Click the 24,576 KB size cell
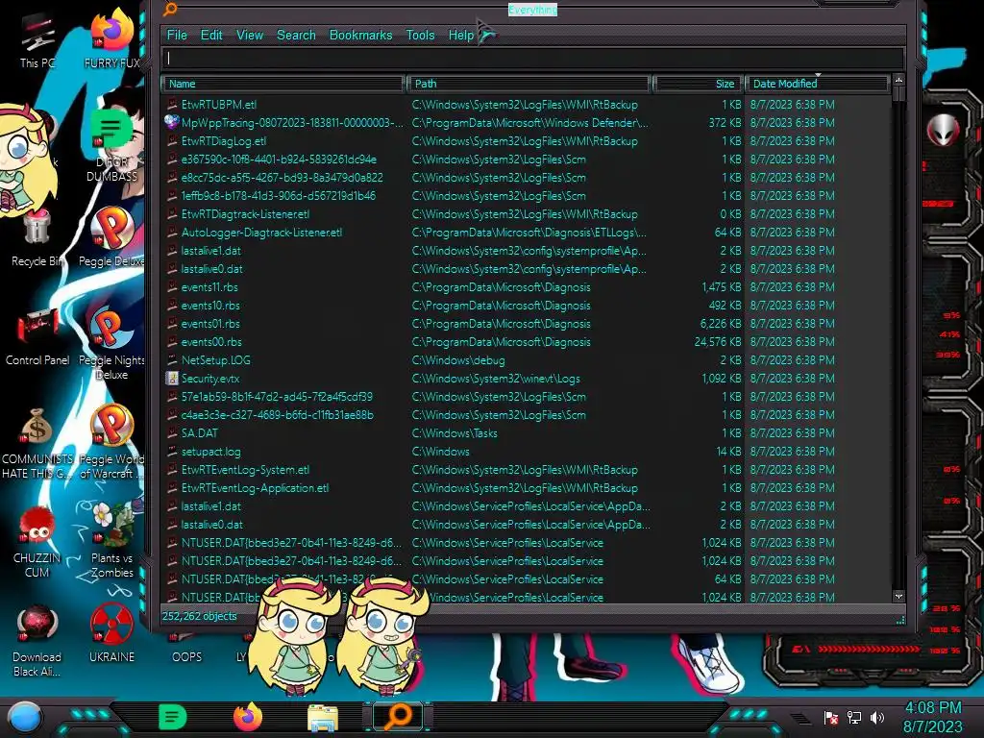The width and height of the screenshot is (984, 738). point(718,342)
